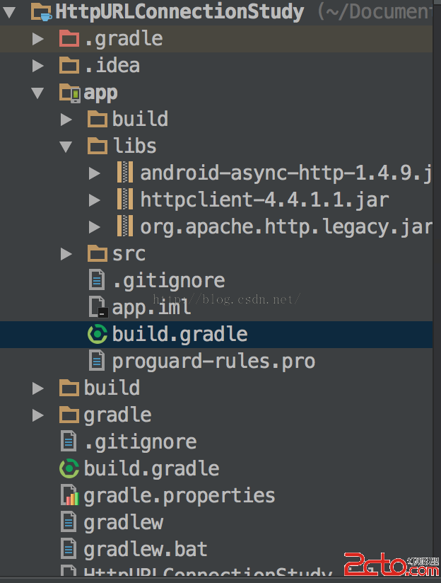Click the httpclient-4.4.1.1.jar archive icon
Image resolution: width=441 pixels, height=583 pixels.
[125, 200]
